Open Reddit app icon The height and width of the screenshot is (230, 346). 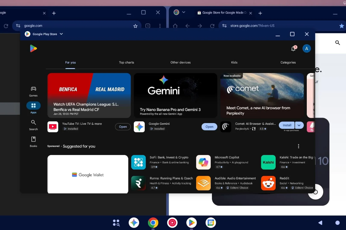point(268,183)
